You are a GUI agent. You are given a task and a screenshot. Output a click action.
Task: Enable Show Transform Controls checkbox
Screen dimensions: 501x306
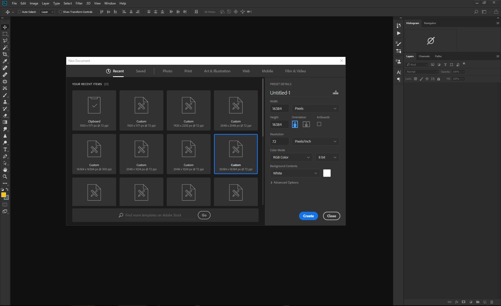[60, 12]
